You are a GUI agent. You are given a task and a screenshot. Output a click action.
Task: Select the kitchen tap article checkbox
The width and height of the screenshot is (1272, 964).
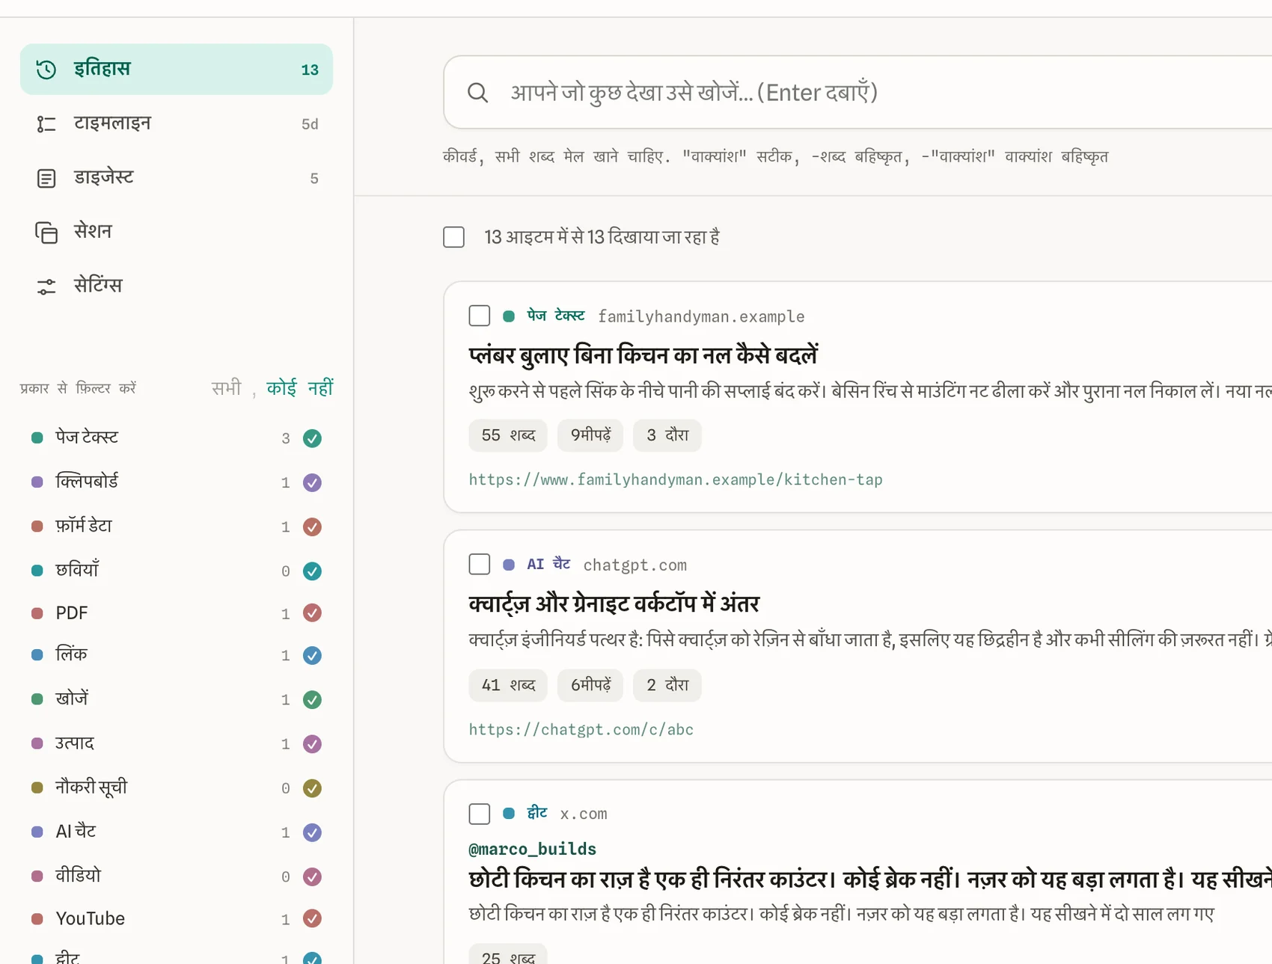[480, 316]
